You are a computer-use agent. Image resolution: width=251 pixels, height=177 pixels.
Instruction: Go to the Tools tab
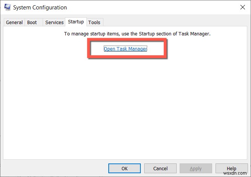click(94, 22)
